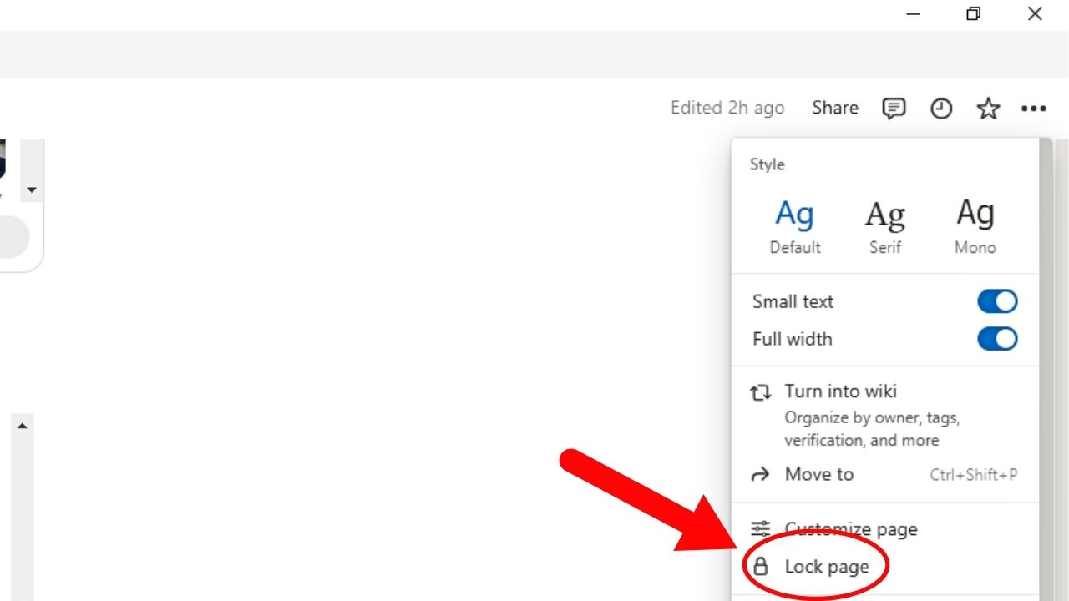The height and width of the screenshot is (601, 1069).
Task: Select the 'Turn into wiki' option
Action: point(840,391)
